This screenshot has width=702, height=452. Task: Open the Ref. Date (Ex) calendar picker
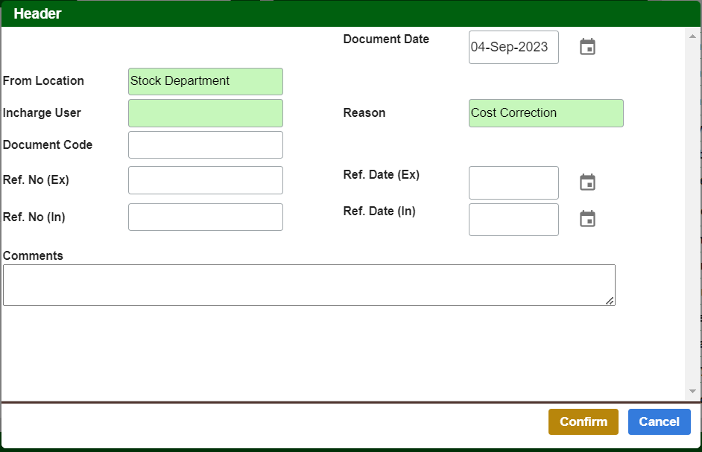coord(587,182)
